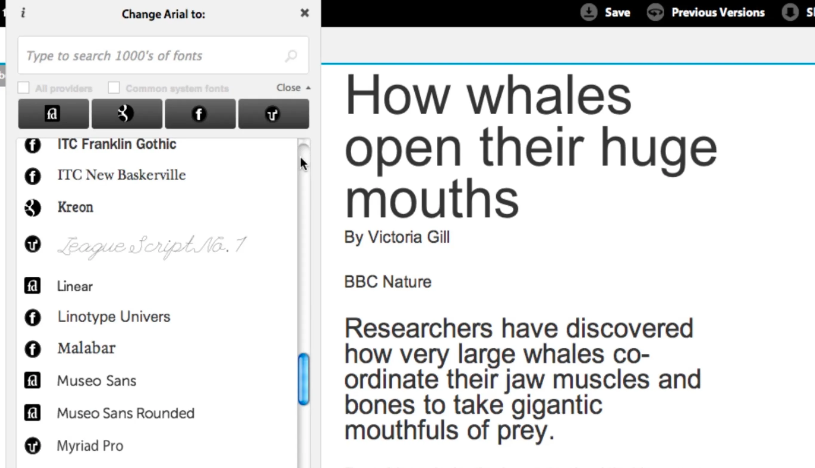Enable the All providers checkbox
The image size is (815, 468).
(24, 88)
